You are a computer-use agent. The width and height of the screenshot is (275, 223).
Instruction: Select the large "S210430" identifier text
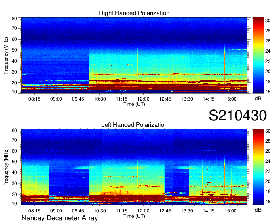click(238, 116)
